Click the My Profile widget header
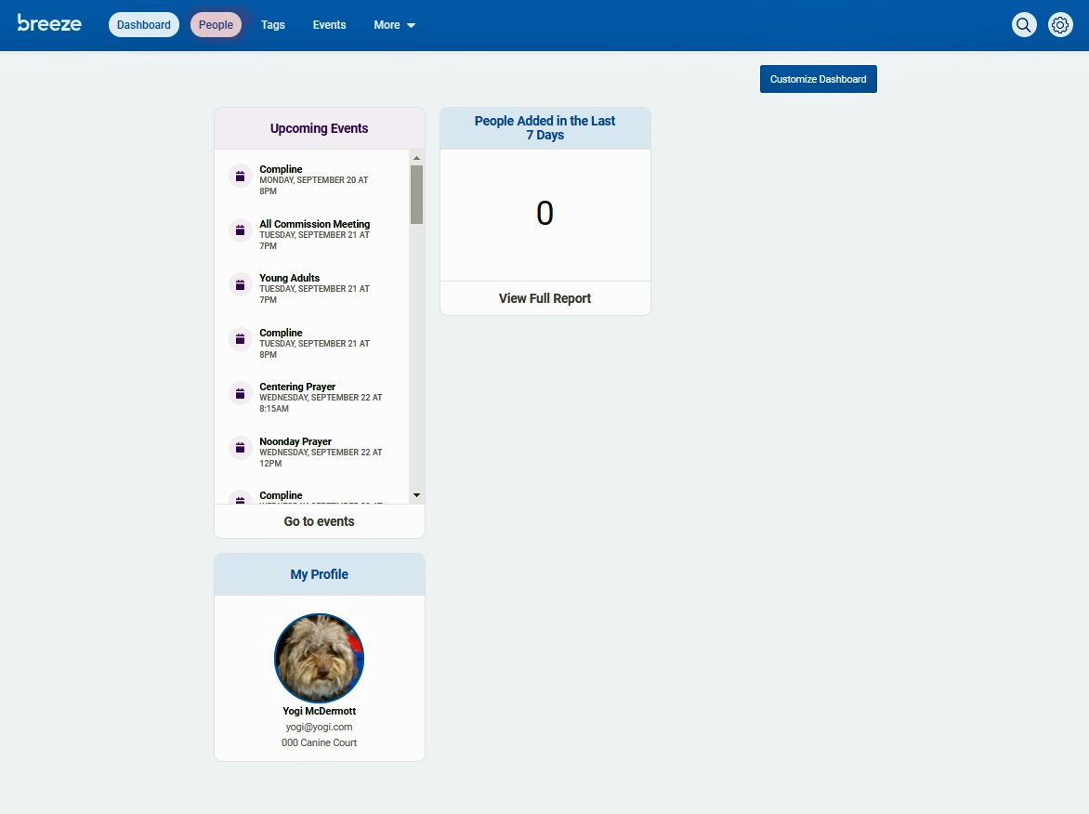Screen dimensions: 1089x814 [x=320, y=574]
